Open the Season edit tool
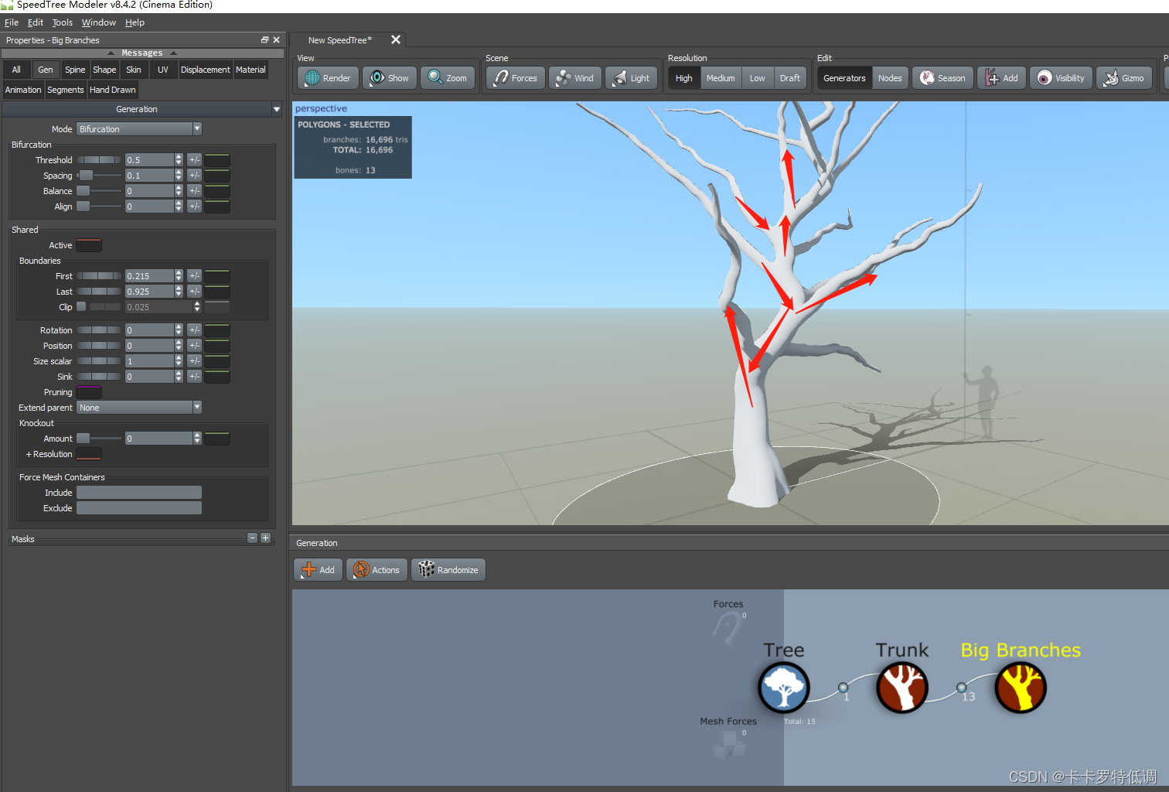 pos(942,78)
